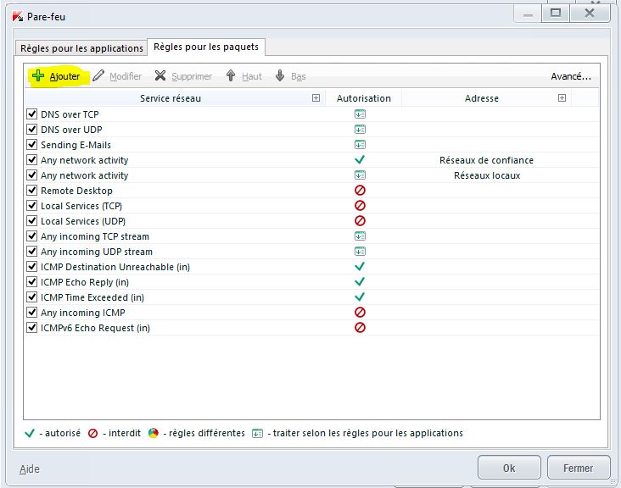Expand the Adresse column plus box
Viewport: 621px width, 488px height.
click(562, 98)
